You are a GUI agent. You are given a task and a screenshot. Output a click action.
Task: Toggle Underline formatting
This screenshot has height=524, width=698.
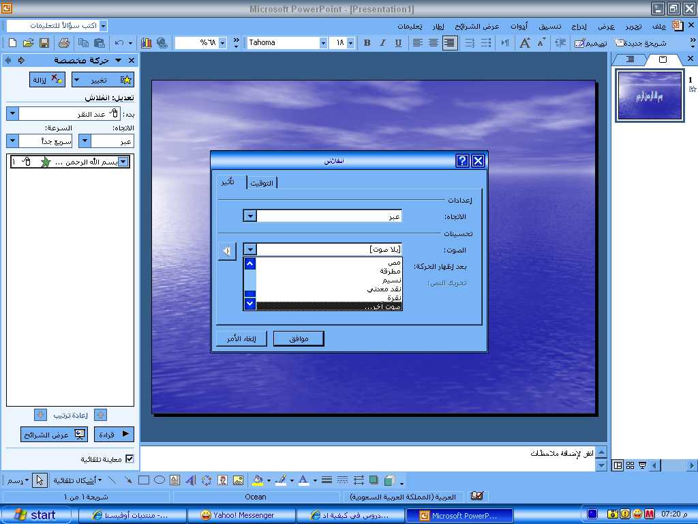(398, 43)
